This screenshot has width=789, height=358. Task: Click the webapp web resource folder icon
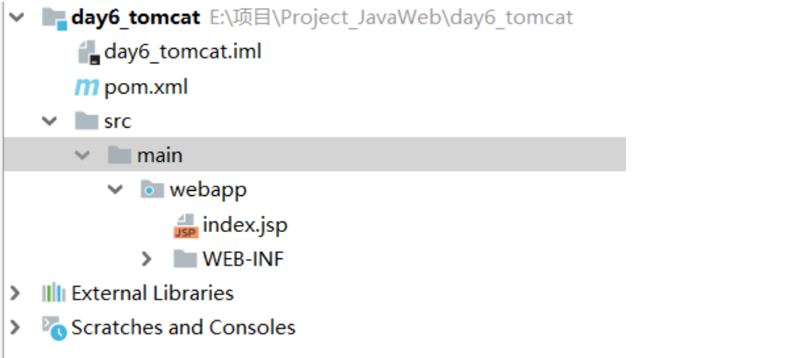(x=152, y=189)
